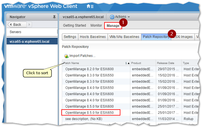Viewport: 203px width, 128px height.
Task: Select vcsa65-a.vsphere65.local in Navigator
Action: (32, 41)
